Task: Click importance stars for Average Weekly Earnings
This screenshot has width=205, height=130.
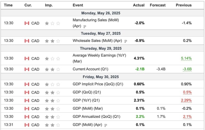Action: 52,59
